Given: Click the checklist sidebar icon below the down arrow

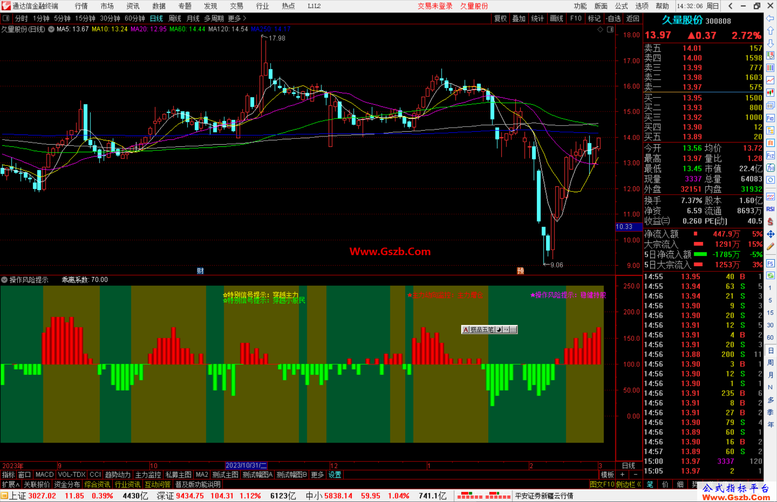Looking at the screenshot, I should 770,56.
